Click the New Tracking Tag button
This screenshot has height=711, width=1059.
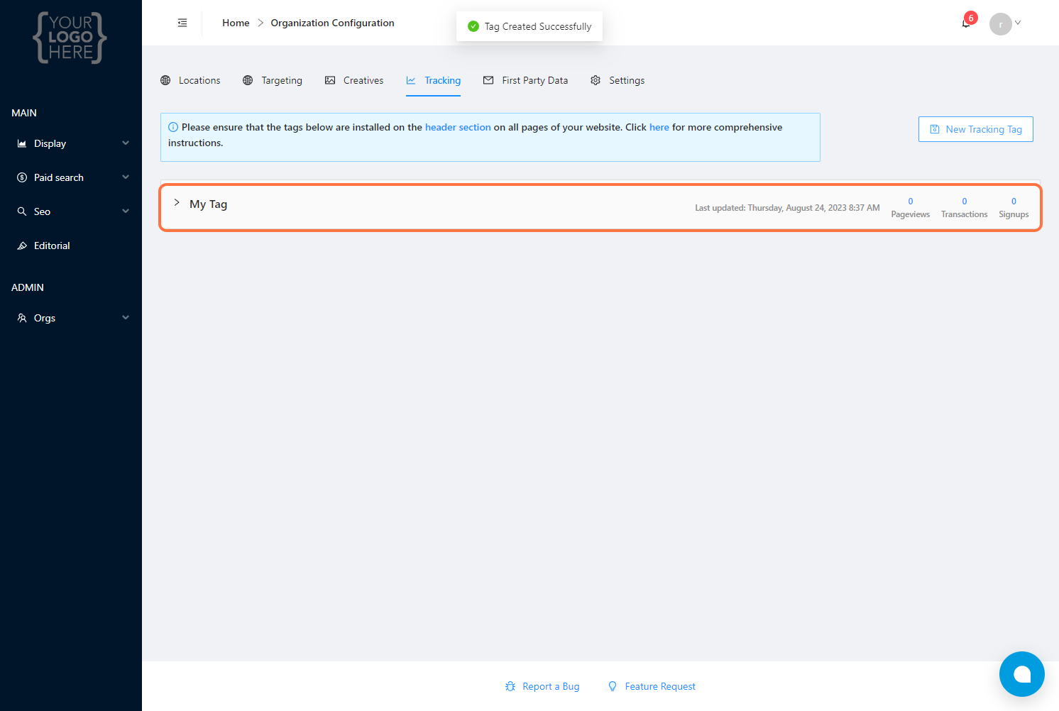[x=975, y=129]
